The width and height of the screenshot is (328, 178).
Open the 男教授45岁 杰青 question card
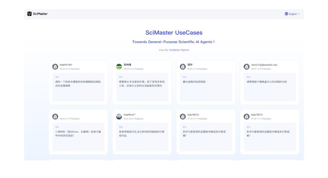click(x=142, y=87)
